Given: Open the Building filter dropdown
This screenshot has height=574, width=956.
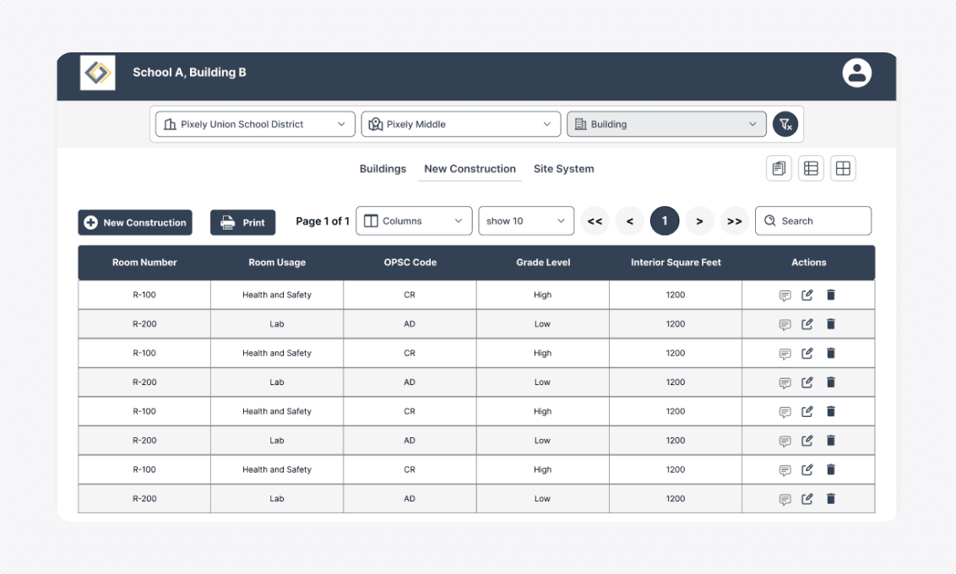Looking at the screenshot, I should (x=666, y=124).
